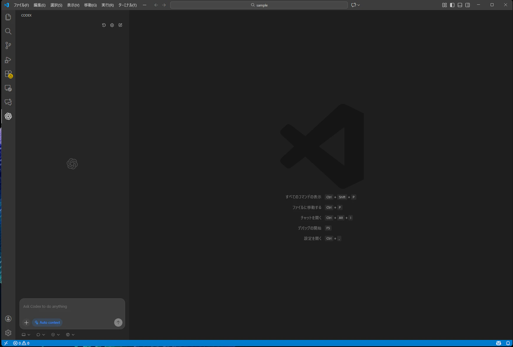The image size is (513, 347).
Task: Open the Customize Layout icon
Action: [x=445, y=5]
